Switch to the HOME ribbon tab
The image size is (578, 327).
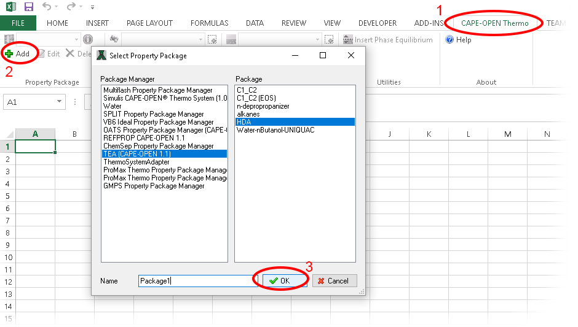tap(57, 23)
